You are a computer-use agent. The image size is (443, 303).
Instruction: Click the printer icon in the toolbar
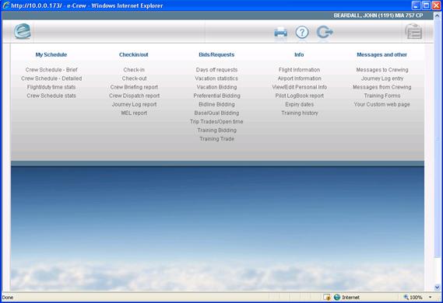coord(280,33)
